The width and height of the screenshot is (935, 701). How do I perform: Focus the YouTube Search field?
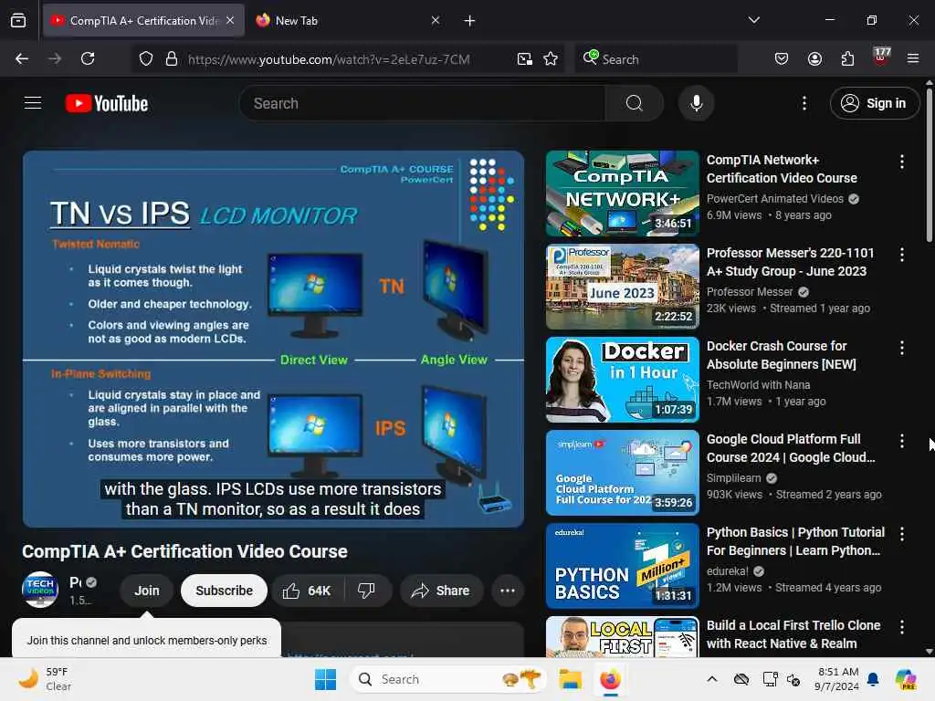pyautogui.click(x=422, y=103)
